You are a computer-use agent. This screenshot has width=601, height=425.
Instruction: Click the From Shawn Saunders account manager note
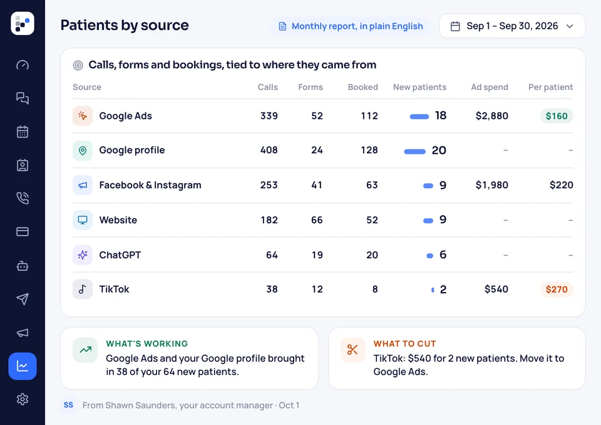point(191,406)
